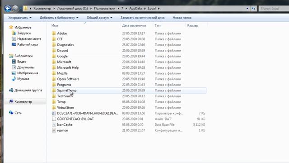Select the TechSmith folder icon

point(54,96)
